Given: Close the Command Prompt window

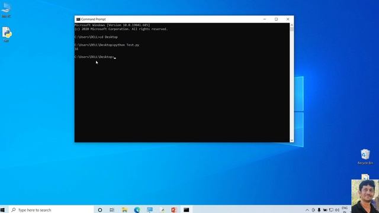Looking at the screenshot, I should pyautogui.click(x=288, y=20).
